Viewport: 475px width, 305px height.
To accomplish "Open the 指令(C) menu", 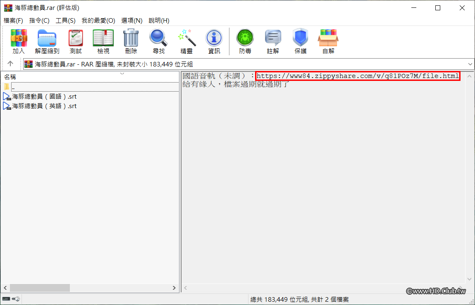I will tap(39, 21).
